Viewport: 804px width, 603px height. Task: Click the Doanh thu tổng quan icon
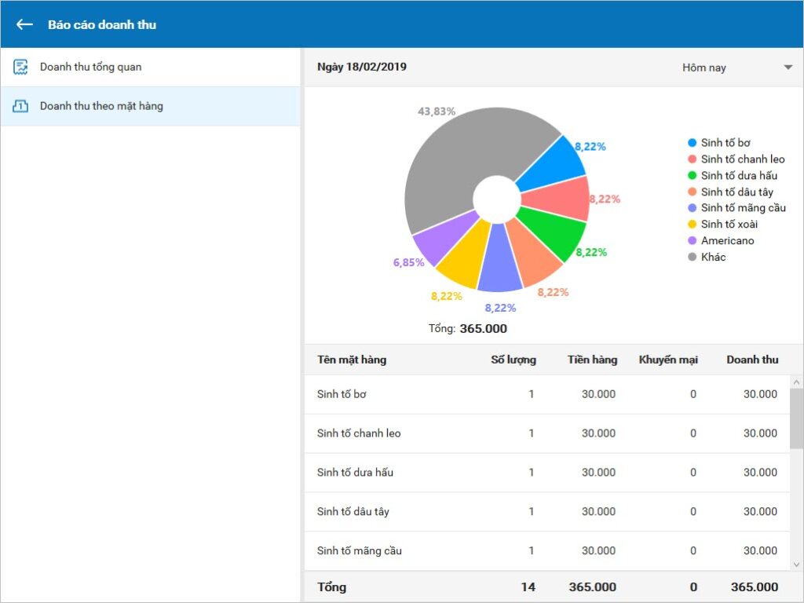(x=20, y=68)
